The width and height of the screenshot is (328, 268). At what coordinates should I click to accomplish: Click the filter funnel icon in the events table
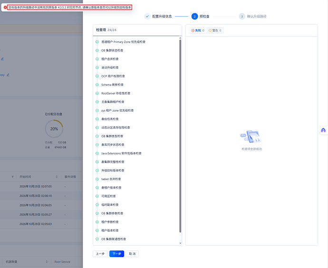tap(12, 177)
